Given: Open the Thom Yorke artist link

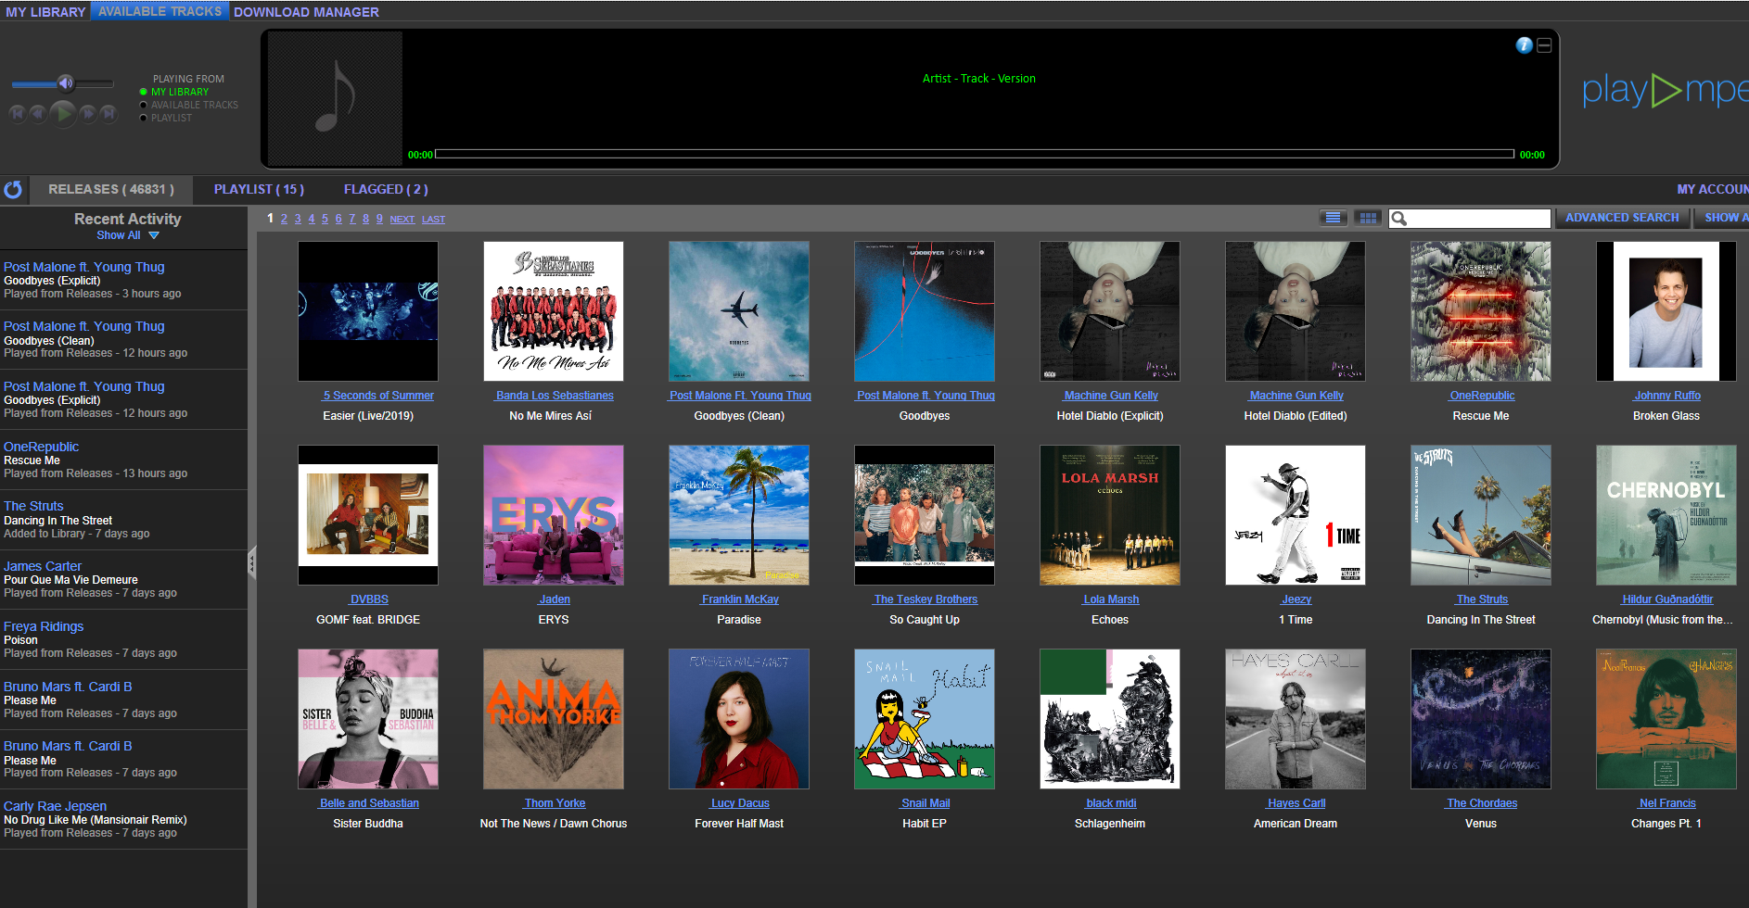Looking at the screenshot, I should [555, 803].
